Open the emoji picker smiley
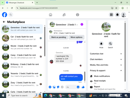This screenshot has width=130, height=98. pos(78,87)
